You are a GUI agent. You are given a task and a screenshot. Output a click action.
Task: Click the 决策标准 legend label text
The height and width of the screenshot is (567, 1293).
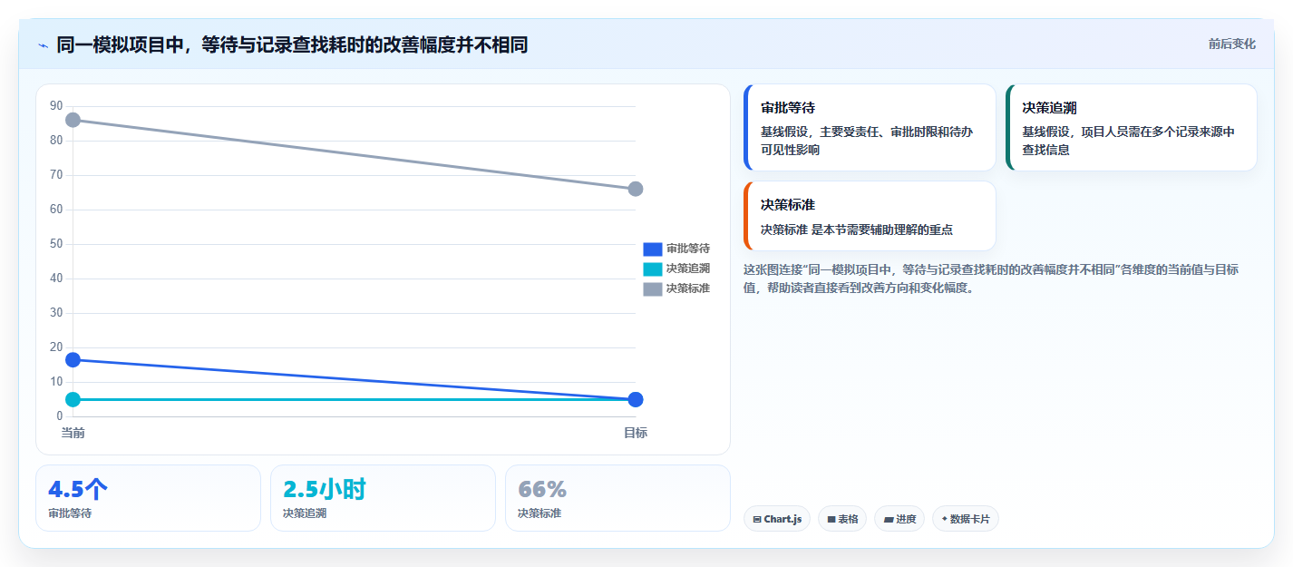[688, 288]
